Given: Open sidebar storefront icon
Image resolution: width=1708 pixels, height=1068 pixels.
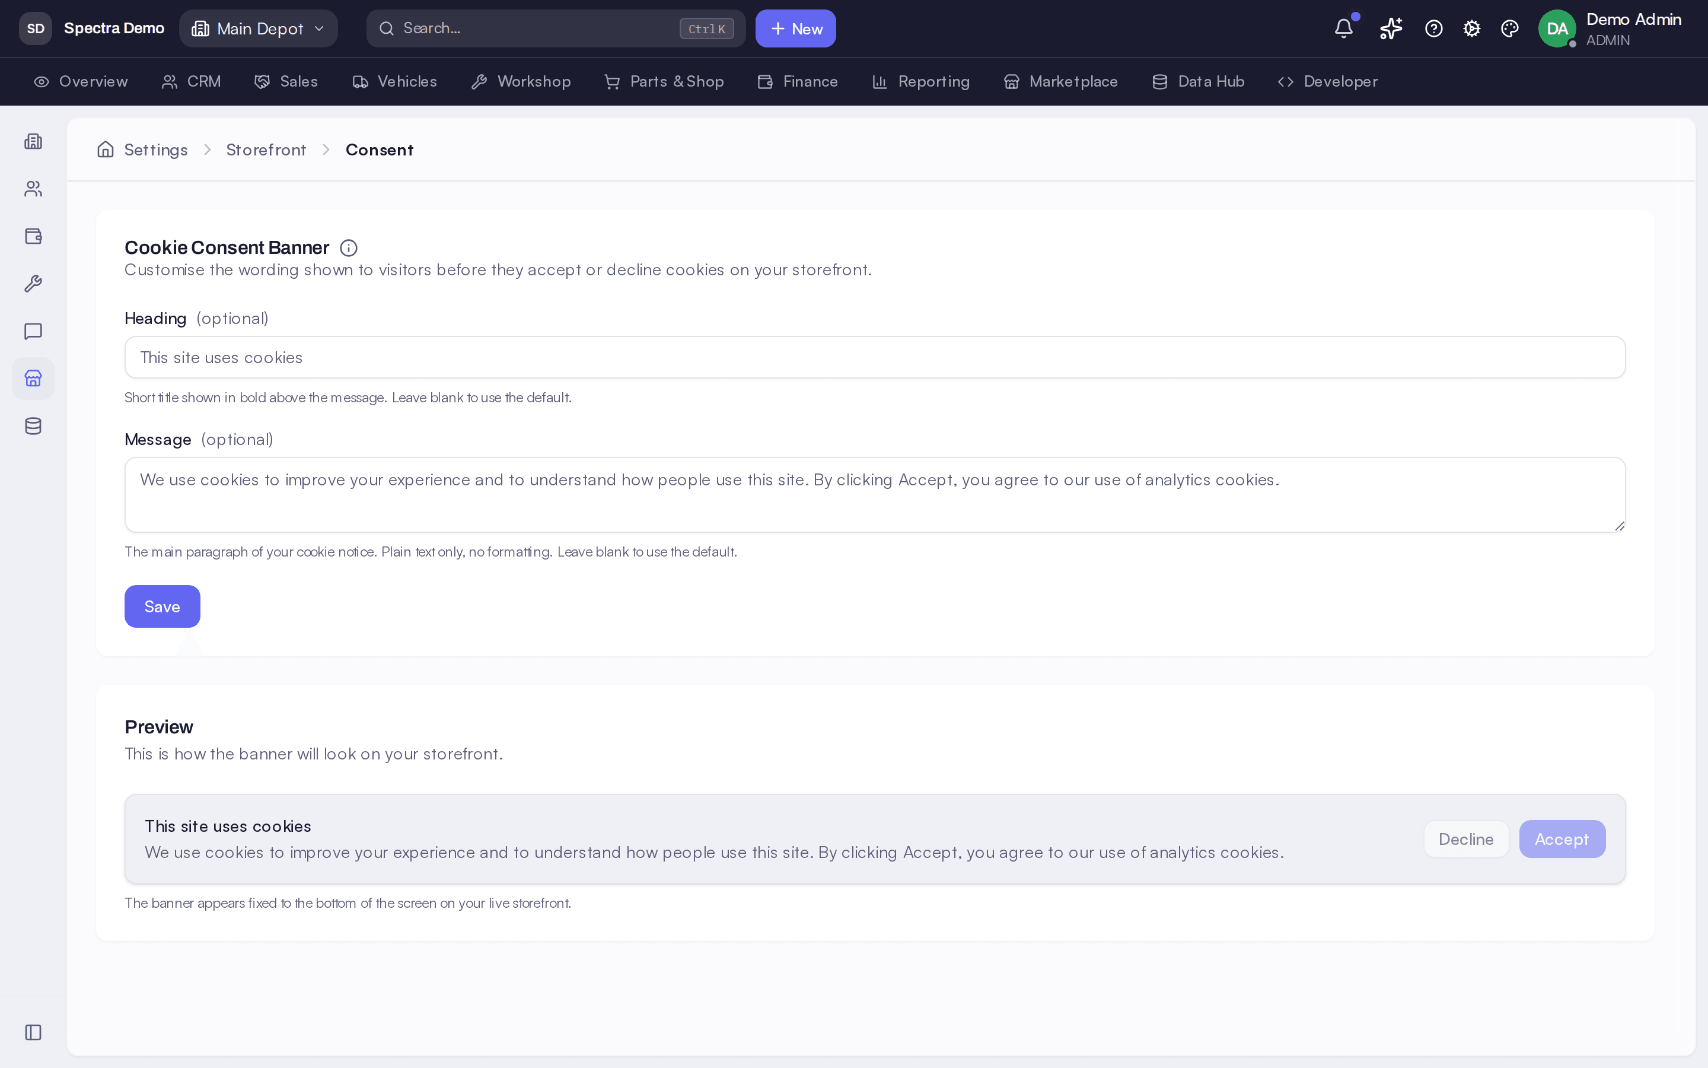Looking at the screenshot, I should 33,379.
